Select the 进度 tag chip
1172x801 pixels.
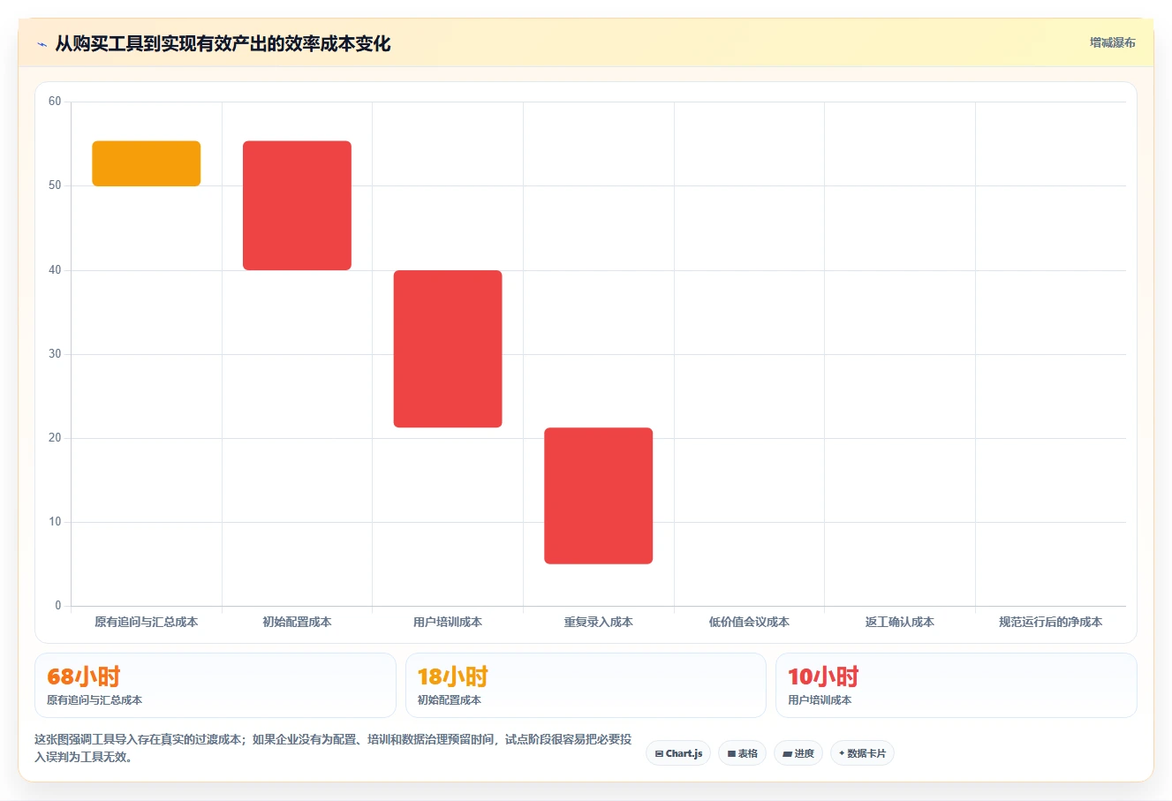[798, 753]
